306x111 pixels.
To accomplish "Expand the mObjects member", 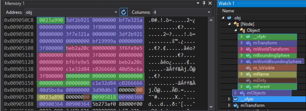I will tap(235, 93).
